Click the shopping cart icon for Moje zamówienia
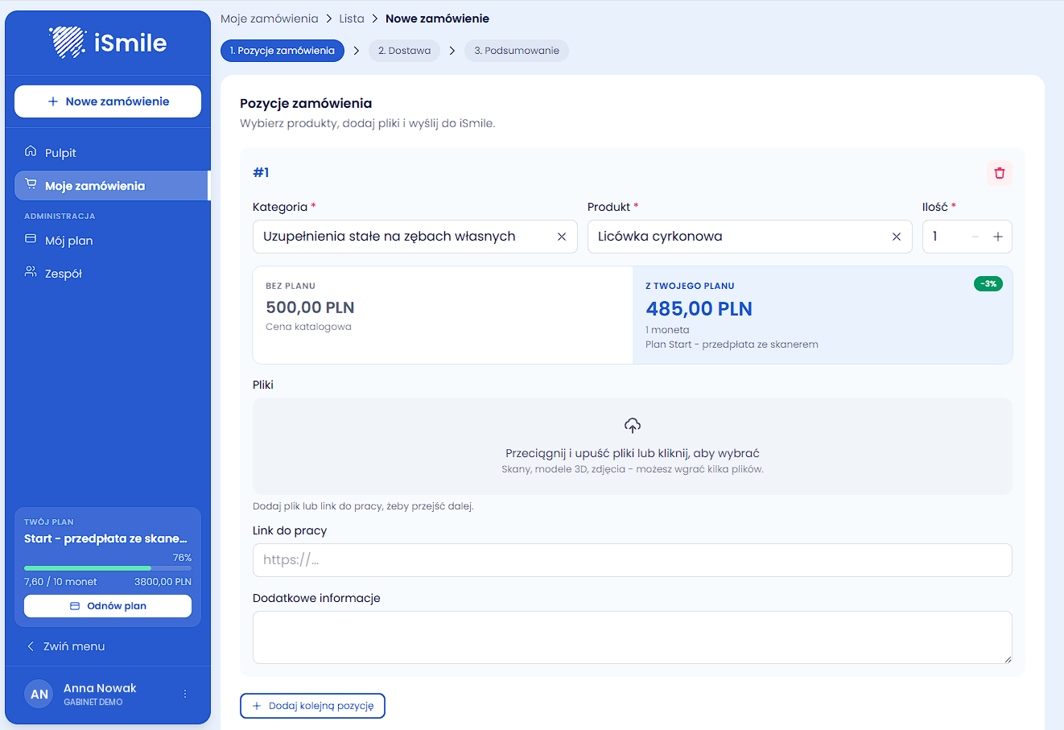 (x=31, y=184)
